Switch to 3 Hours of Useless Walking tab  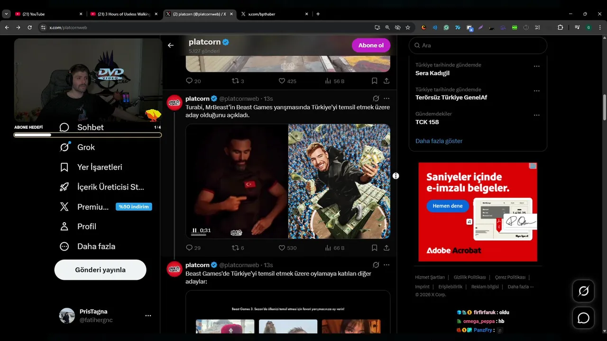pos(123,14)
